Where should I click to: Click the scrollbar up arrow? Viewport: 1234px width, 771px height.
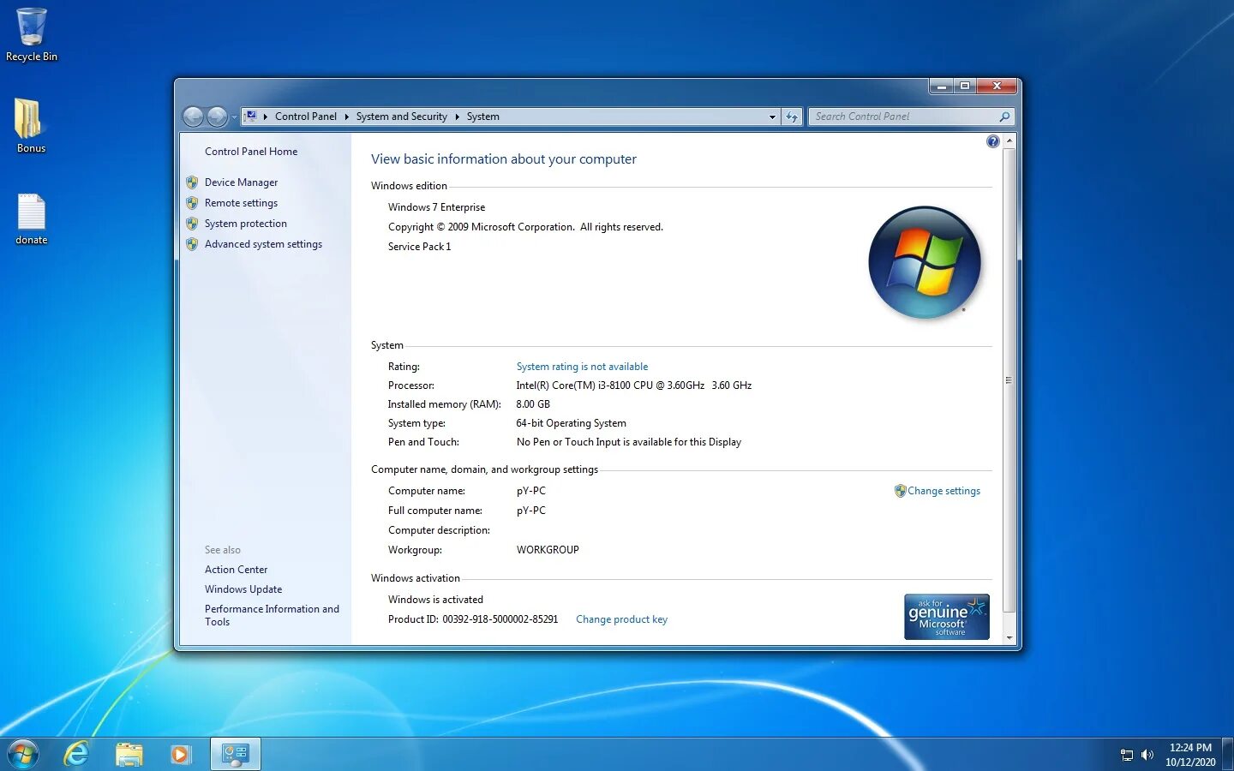(1009, 140)
